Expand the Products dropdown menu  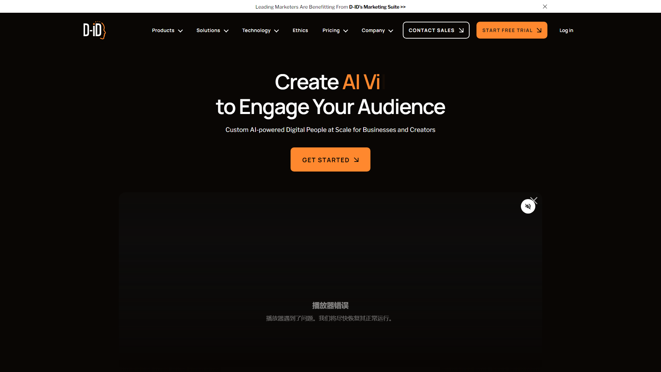coord(168,30)
